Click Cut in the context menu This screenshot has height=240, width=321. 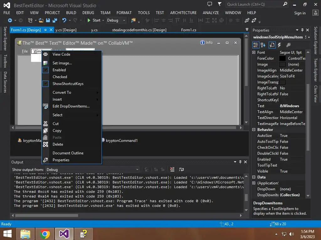coord(72,124)
